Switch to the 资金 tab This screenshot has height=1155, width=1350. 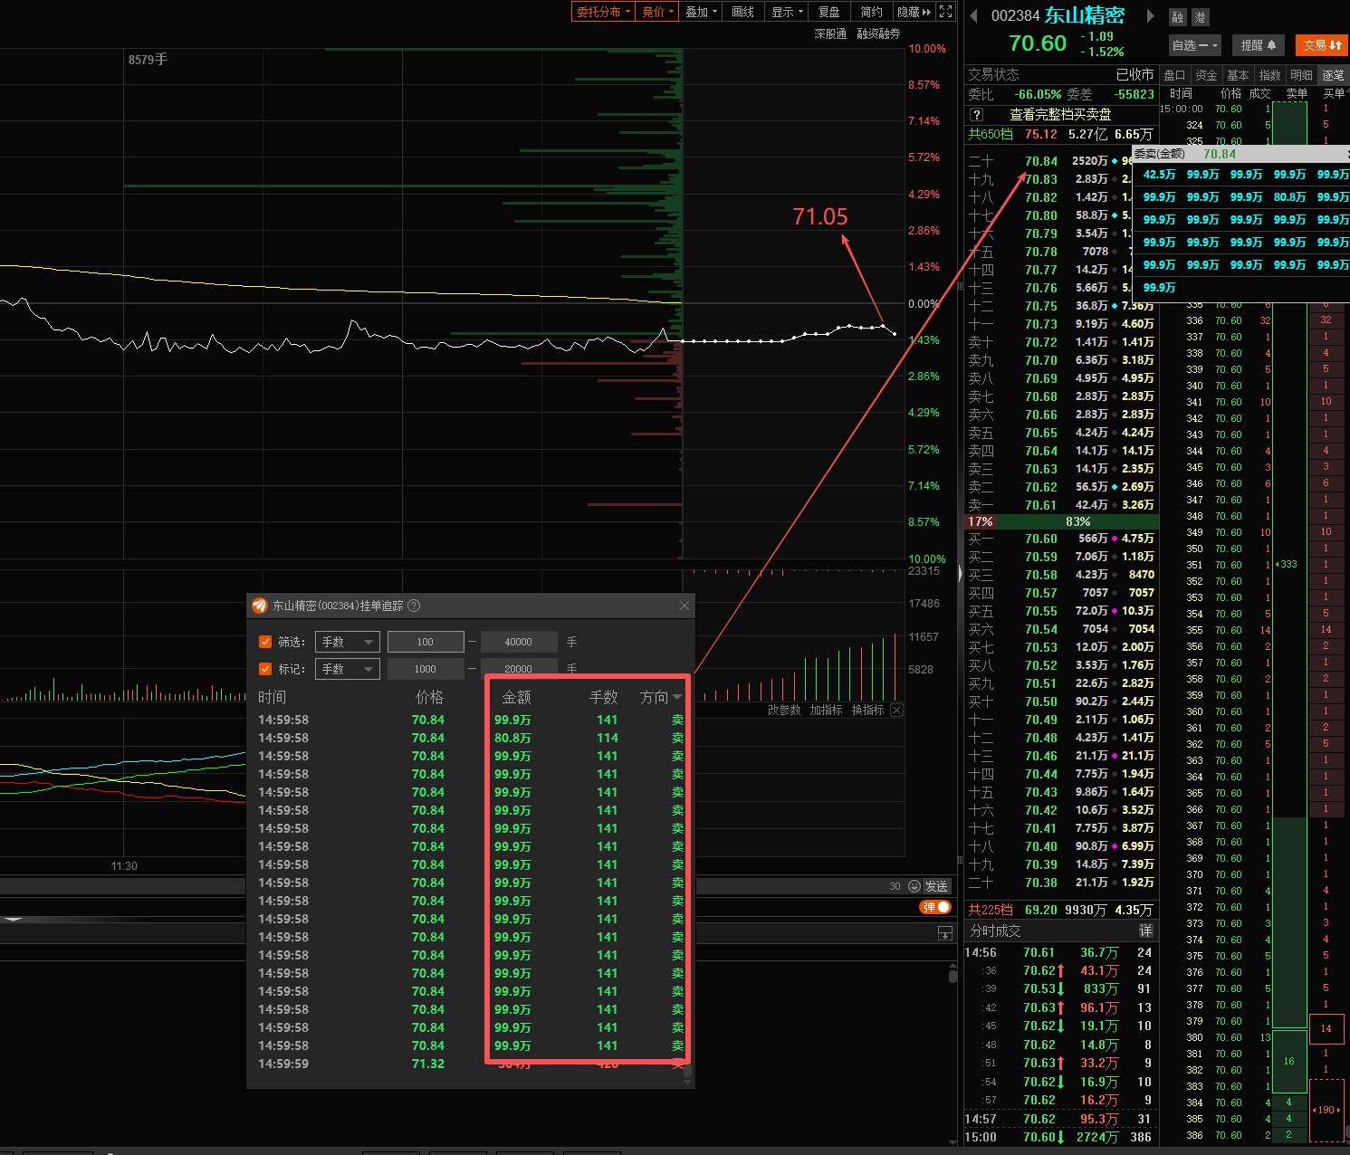pos(1207,75)
